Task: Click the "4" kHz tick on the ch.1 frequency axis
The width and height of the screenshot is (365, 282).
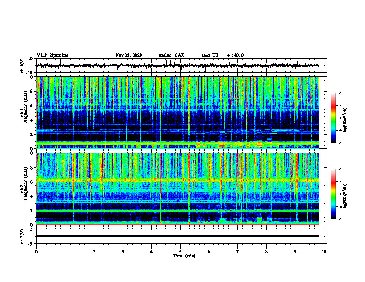Action: point(32,120)
